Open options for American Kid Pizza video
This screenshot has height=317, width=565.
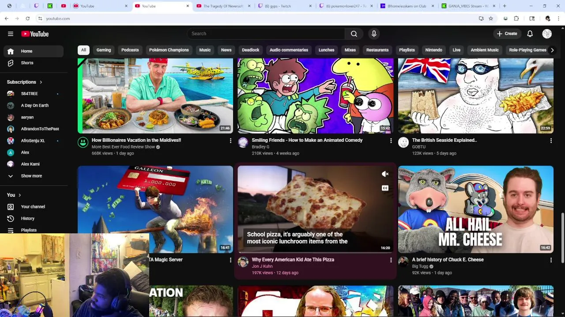(391, 260)
